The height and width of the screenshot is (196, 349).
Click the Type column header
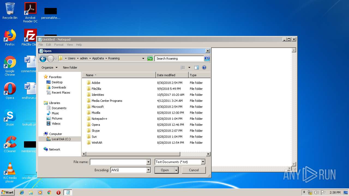(199, 75)
